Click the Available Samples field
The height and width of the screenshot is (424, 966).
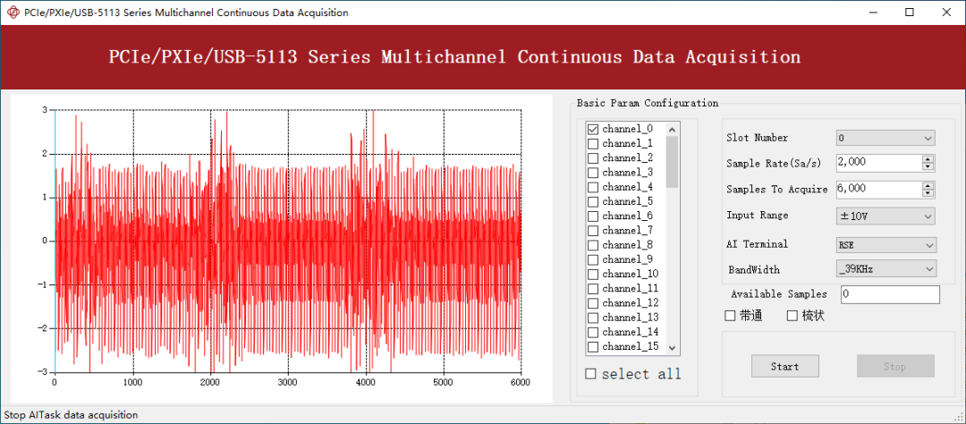pos(890,294)
